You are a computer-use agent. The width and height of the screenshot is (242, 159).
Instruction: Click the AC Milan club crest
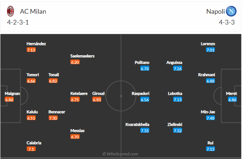[10, 11]
